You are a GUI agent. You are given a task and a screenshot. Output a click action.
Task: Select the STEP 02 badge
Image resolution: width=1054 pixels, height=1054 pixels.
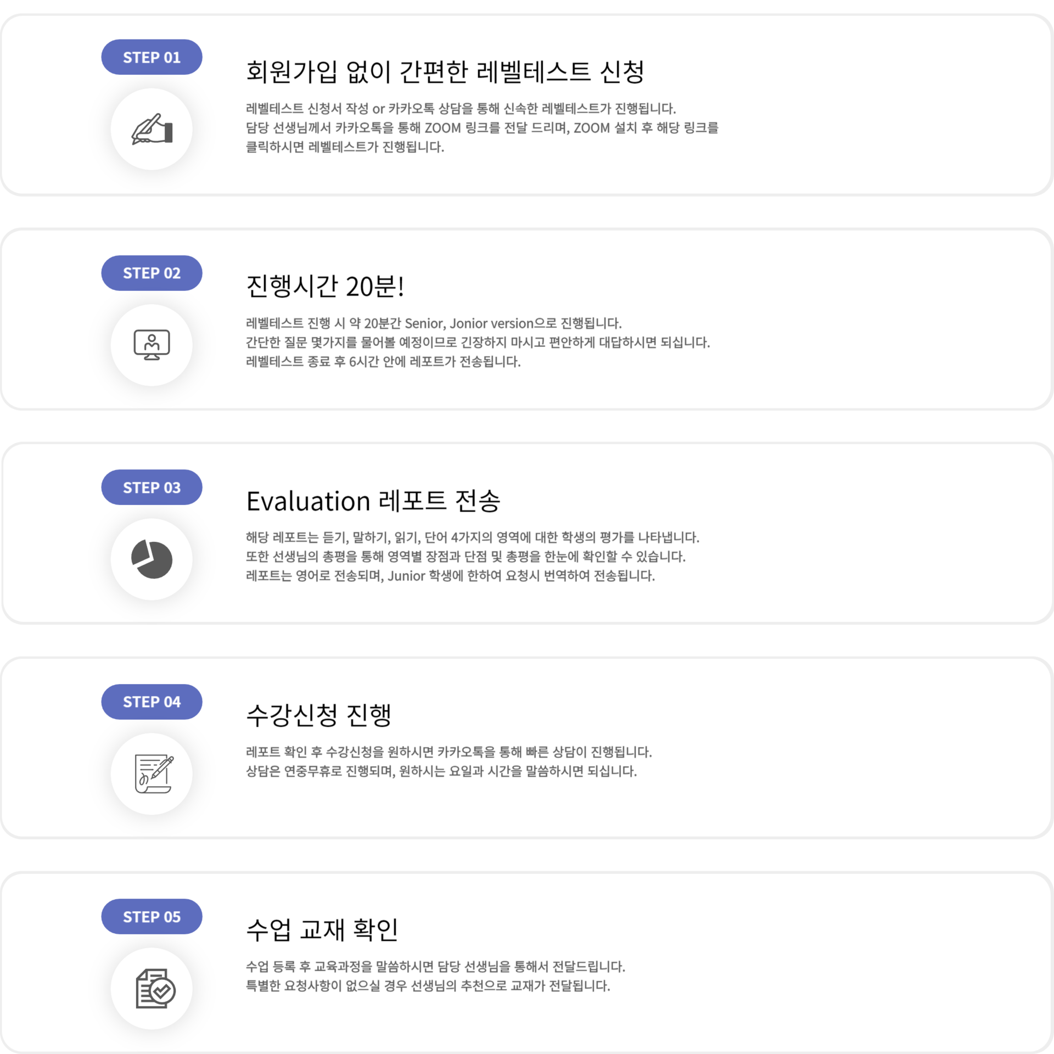[152, 273]
